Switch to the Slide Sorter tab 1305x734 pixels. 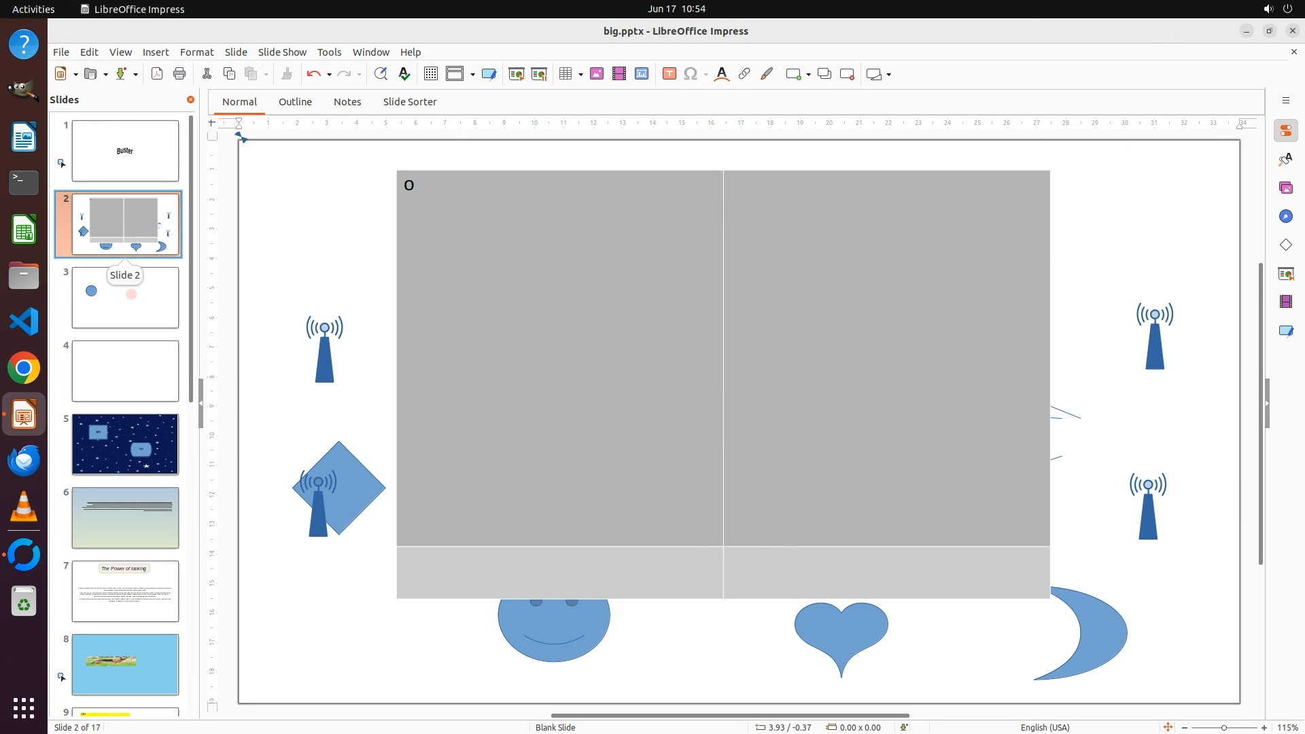click(409, 102)
